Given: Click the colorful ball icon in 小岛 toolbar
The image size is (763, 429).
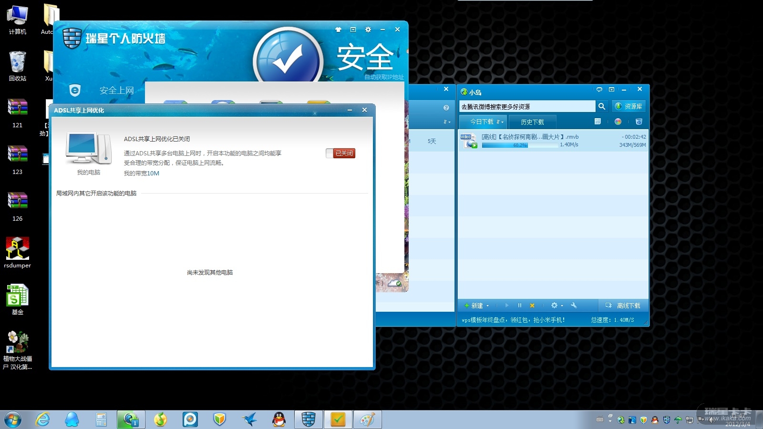Looking at the screenshot, I should 618,122.
